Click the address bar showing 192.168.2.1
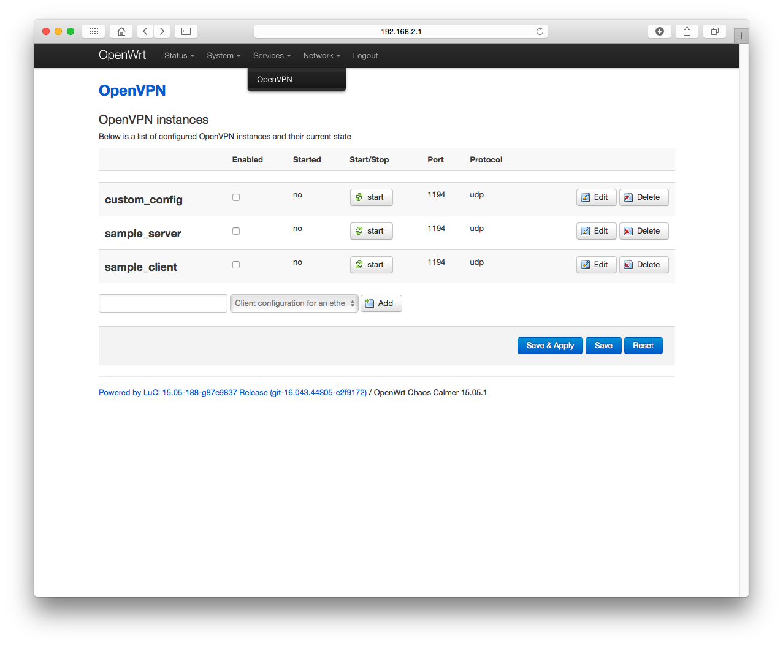This screenshot has width=783, height=646. coord(401,31)
